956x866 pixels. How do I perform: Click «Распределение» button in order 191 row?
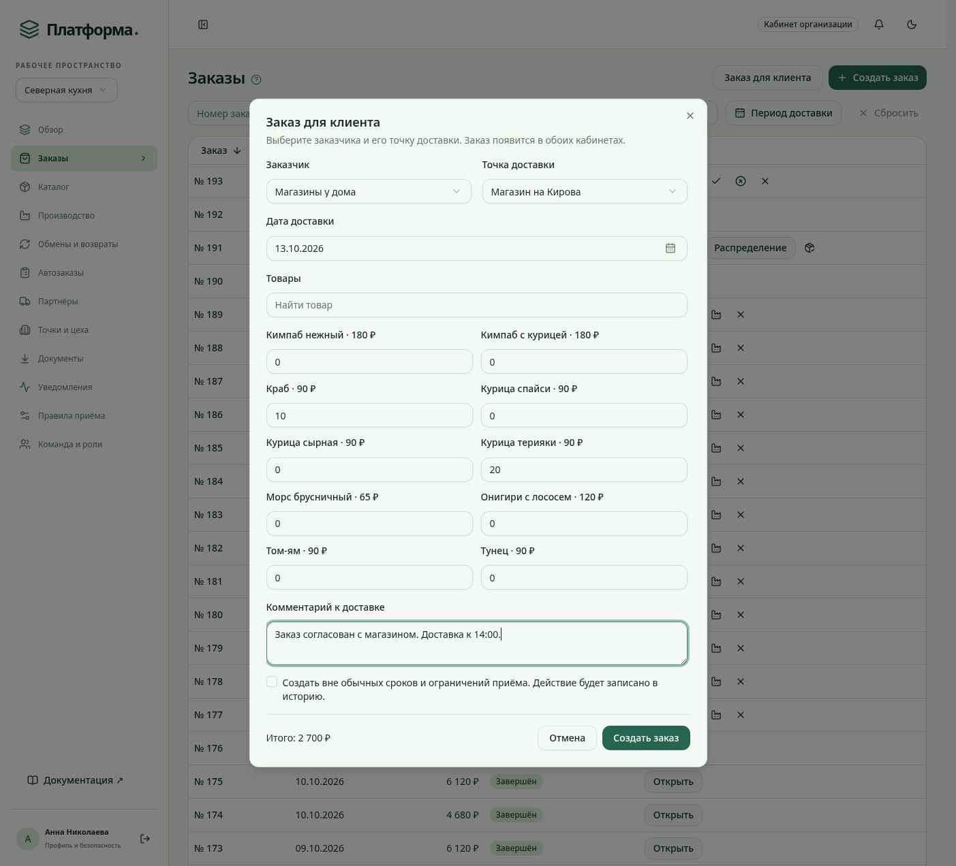pos(750,248)
